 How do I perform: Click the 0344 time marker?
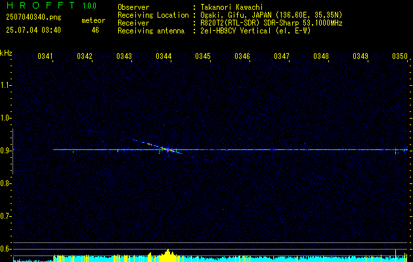pyautogui.click(x=163, y=56)
